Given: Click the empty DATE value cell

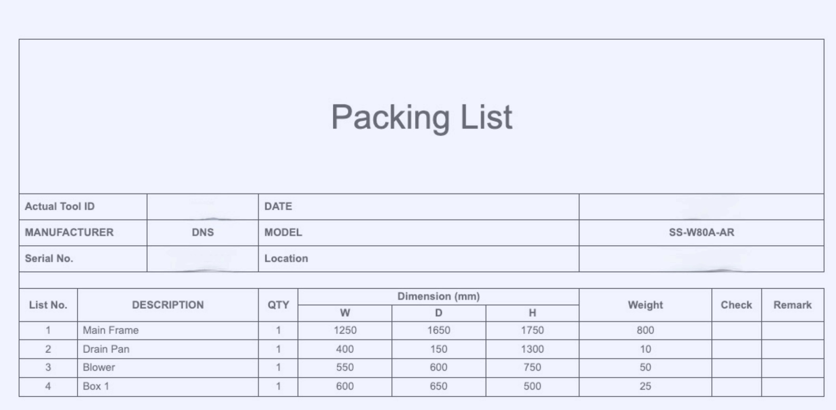Looking at the screenshot, I should coord(701,207).
